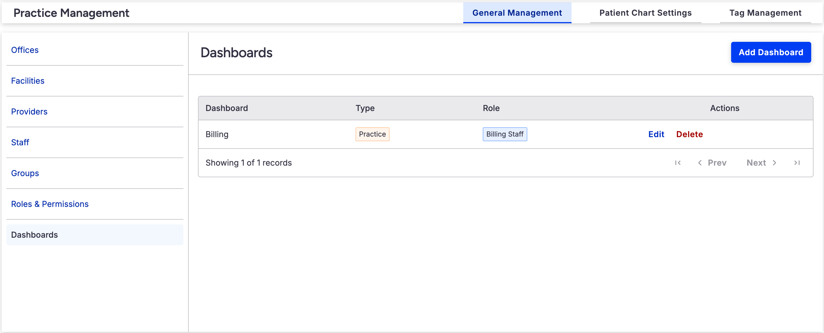Click the Billing dashboard name cell
The image size is (824, 333).
click(x=217, y=135)
